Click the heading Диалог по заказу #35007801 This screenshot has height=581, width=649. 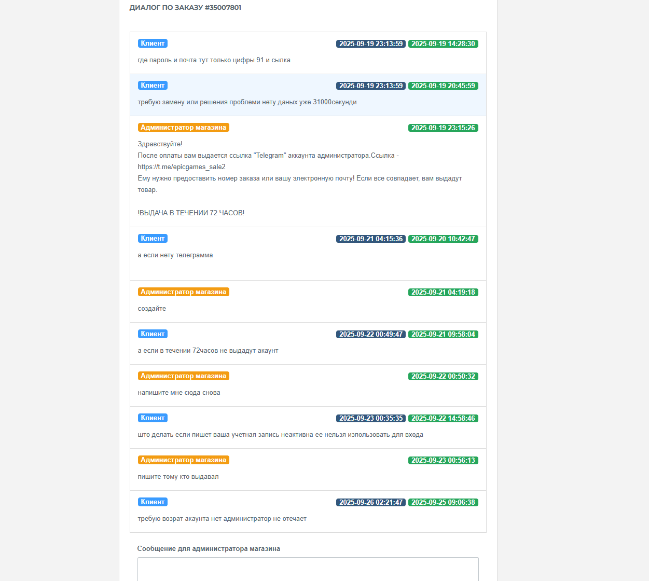pos(185,8)
